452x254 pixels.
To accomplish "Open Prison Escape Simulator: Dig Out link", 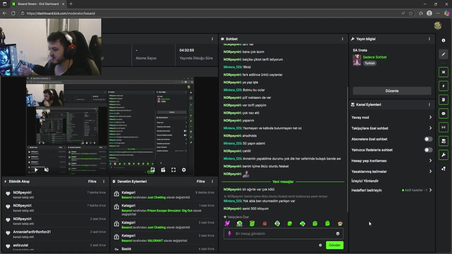I will 170,211.
